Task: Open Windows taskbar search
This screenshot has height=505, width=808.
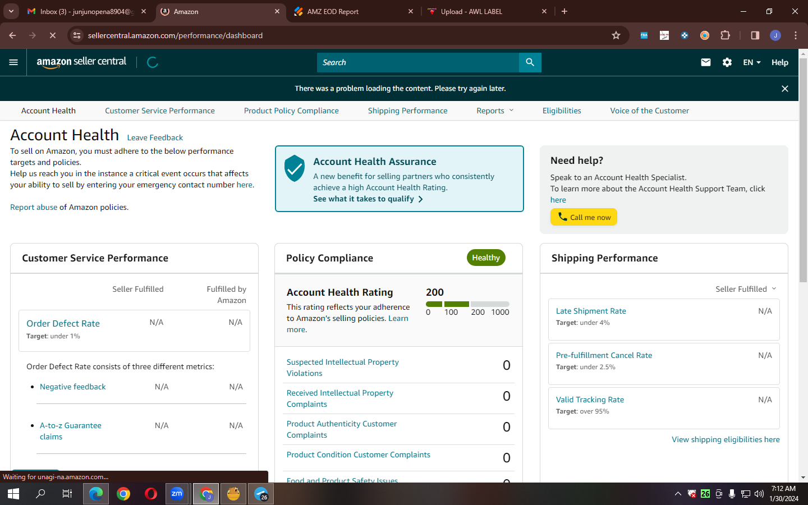Action: (40, 494)
